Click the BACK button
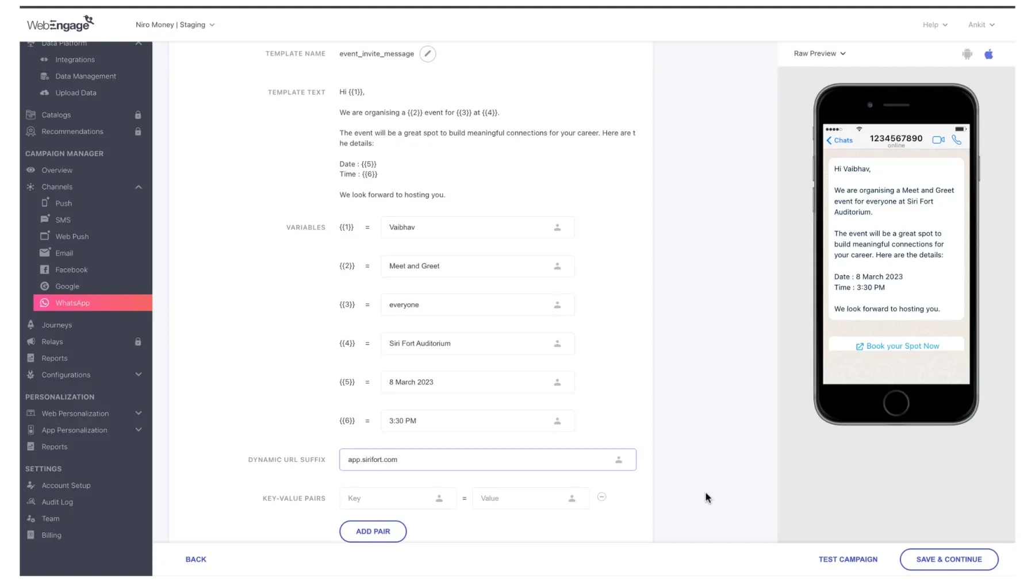The width and height of the screenshot is (1035, 582). coord(195,560)
